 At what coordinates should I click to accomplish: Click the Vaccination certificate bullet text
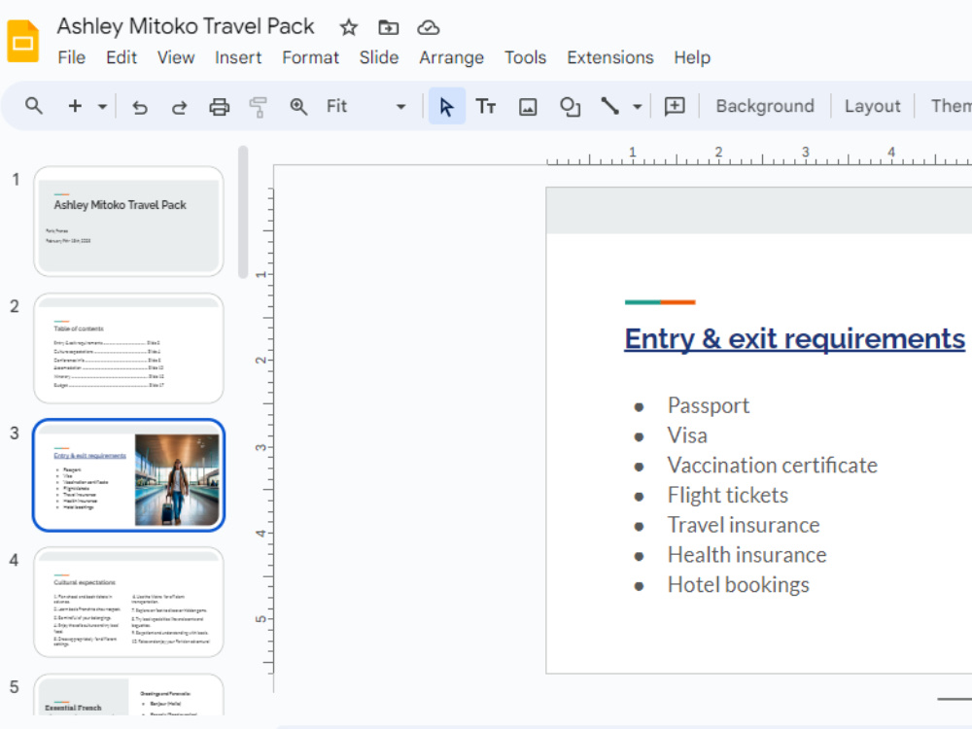773,465
